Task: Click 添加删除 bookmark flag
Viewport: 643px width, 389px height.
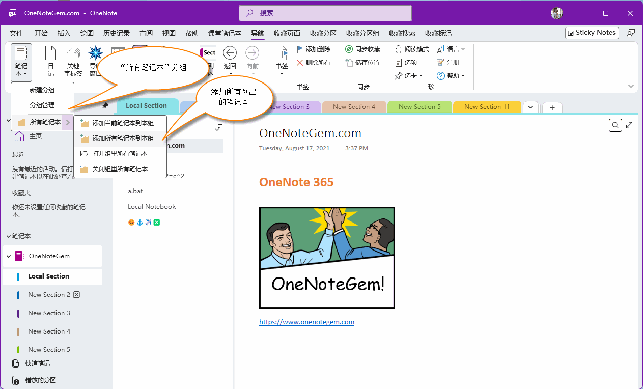Action: tap(313, 49)
